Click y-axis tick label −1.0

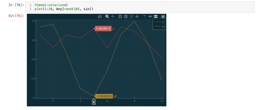coord(33,98)
